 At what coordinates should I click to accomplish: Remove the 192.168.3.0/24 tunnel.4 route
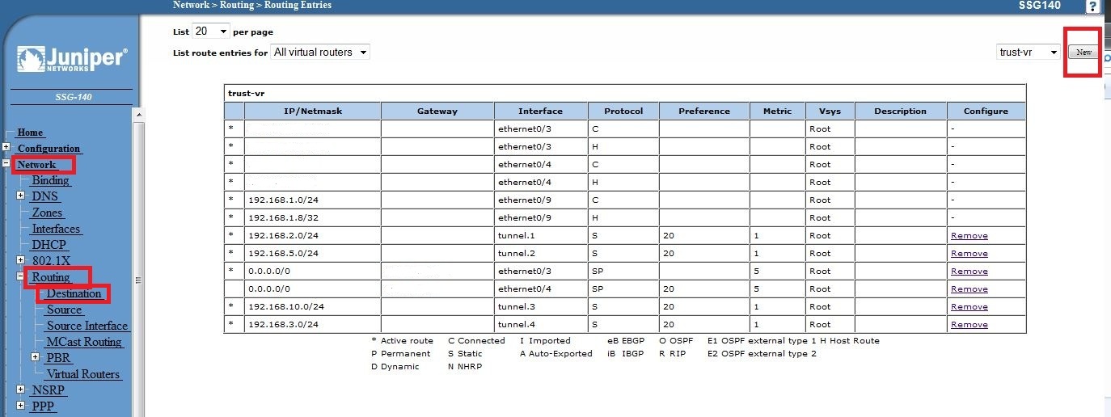coord(969,325)
